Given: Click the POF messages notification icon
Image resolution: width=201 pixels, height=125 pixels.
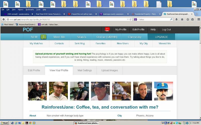Looking at the screenshot, I should pyautogui.click(x=107, y=29).
